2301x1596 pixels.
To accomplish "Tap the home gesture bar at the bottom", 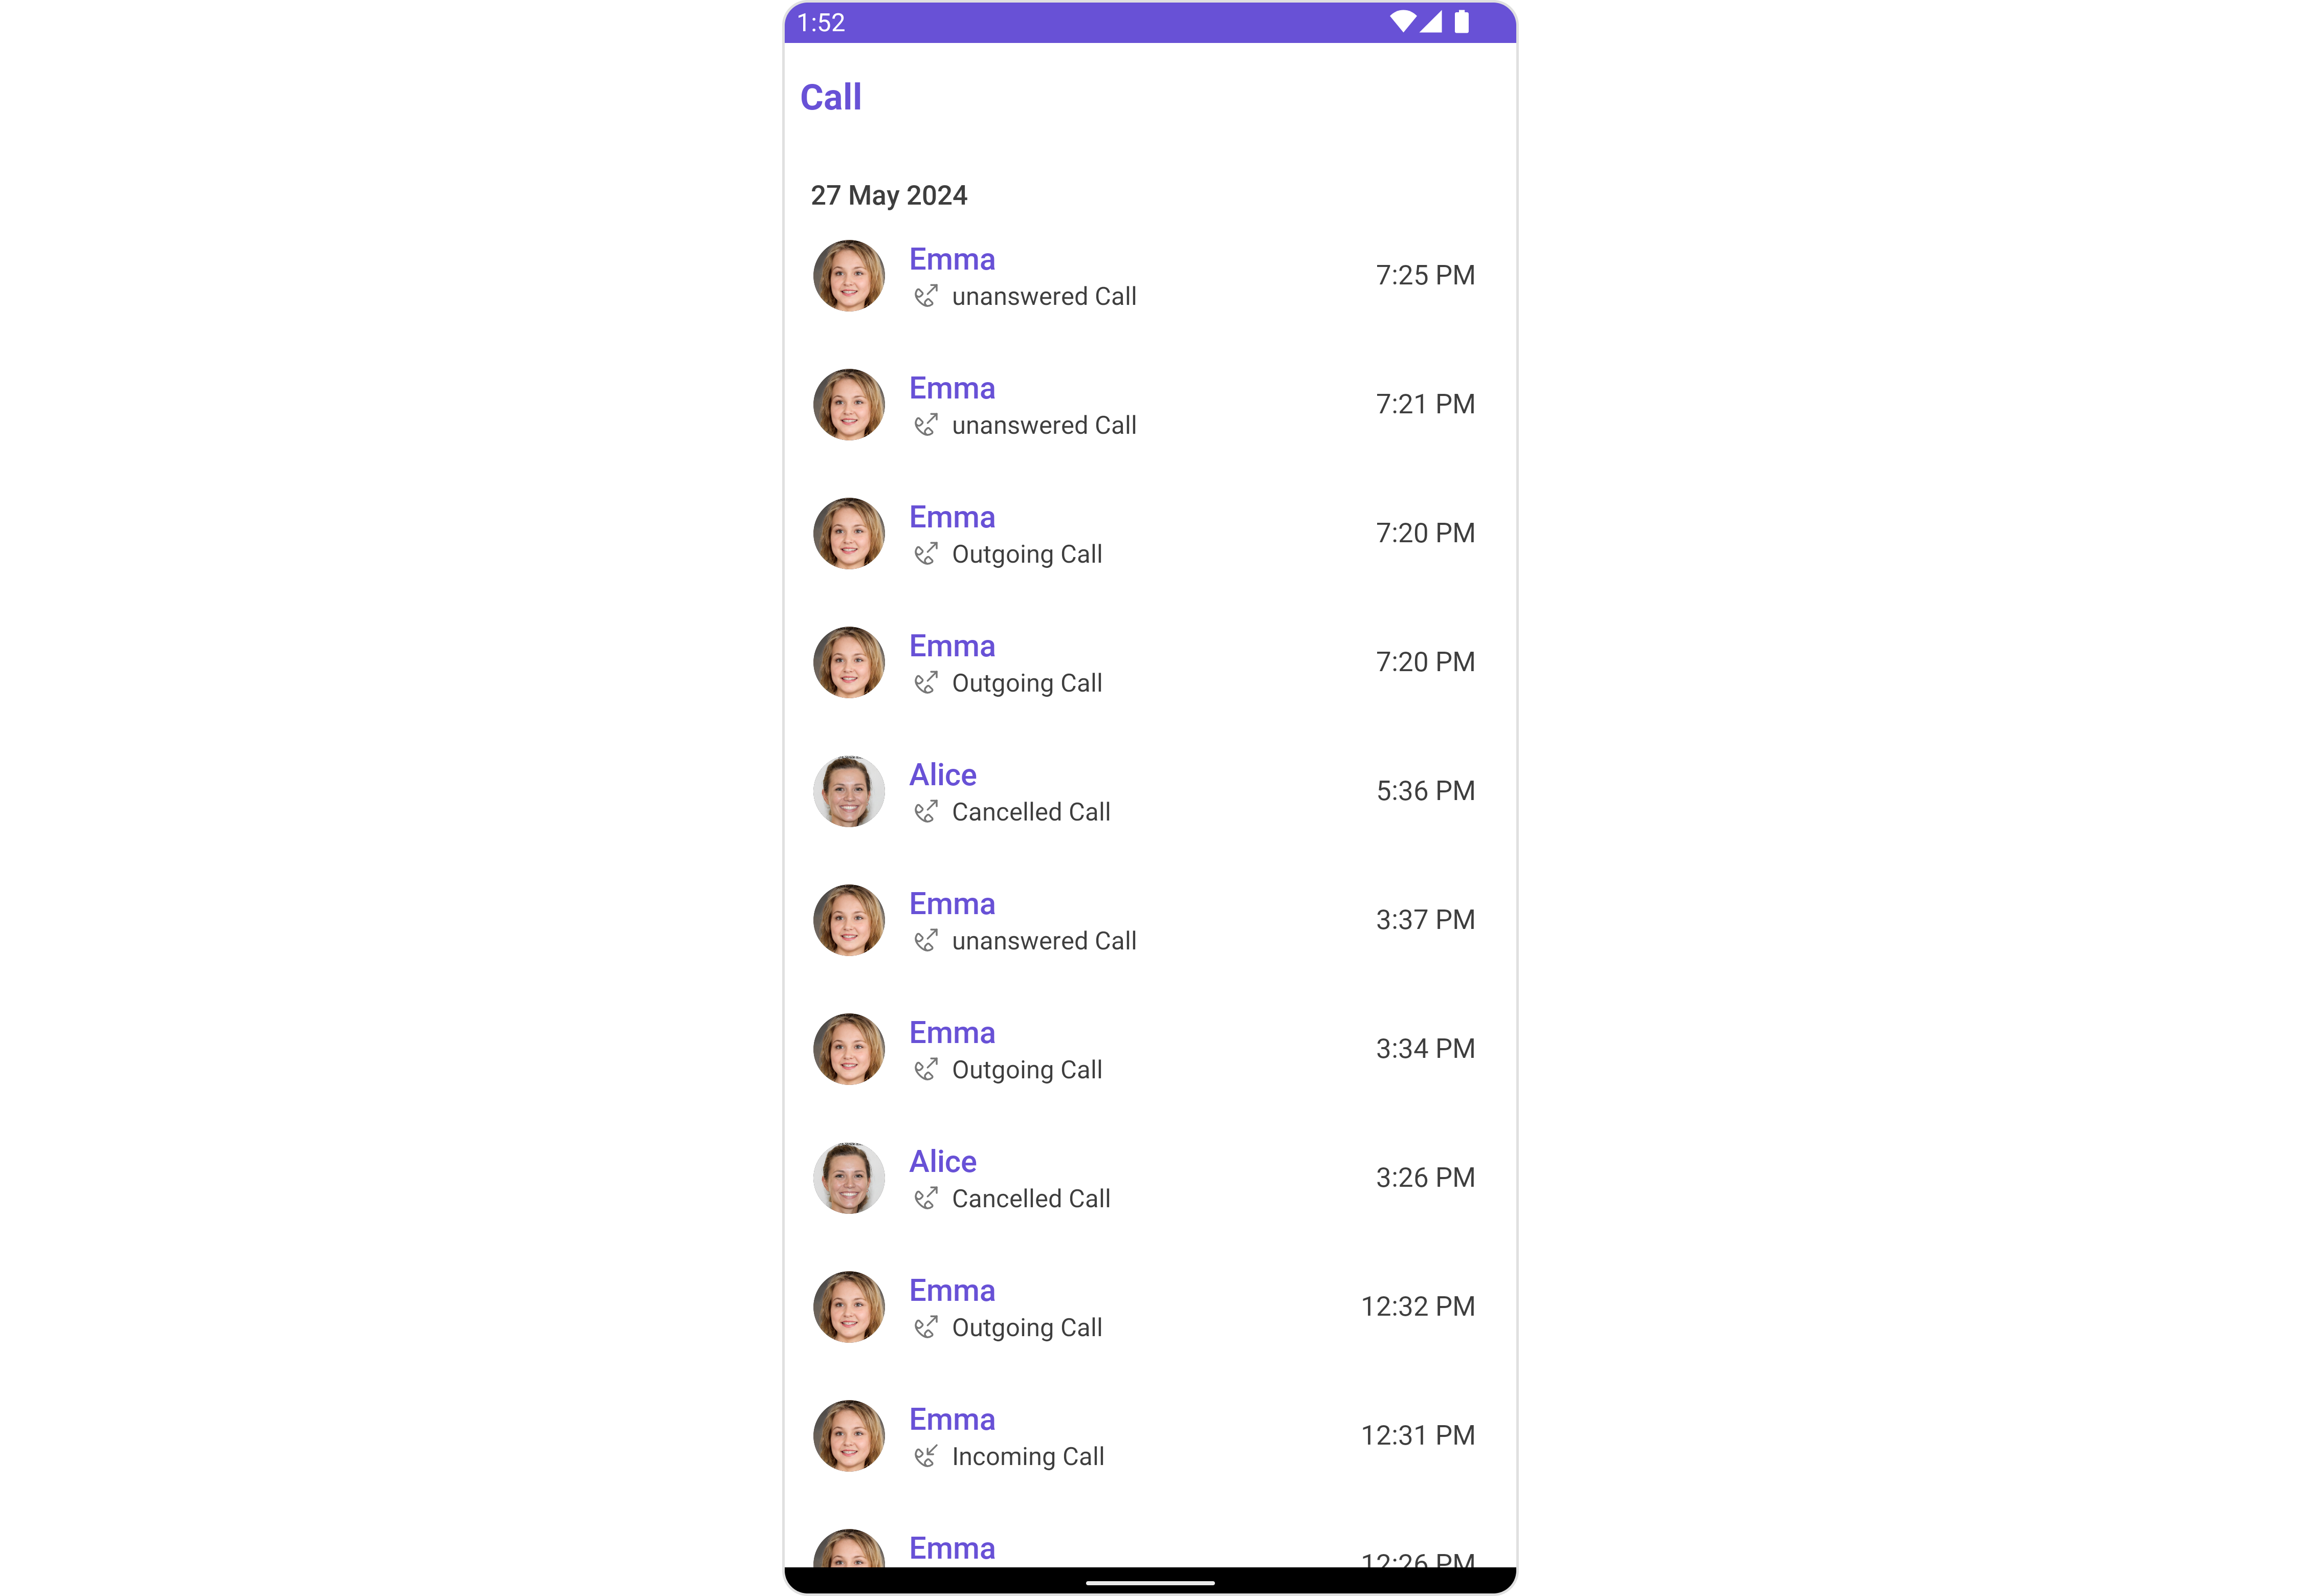I will (1150, 1583).
